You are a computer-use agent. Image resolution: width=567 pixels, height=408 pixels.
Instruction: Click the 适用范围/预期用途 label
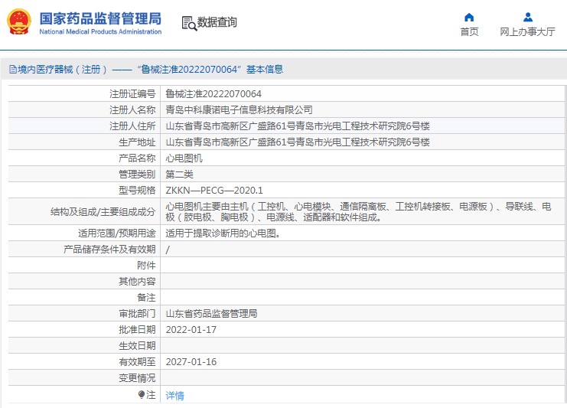pyautogui.click(x=117, y=233)
